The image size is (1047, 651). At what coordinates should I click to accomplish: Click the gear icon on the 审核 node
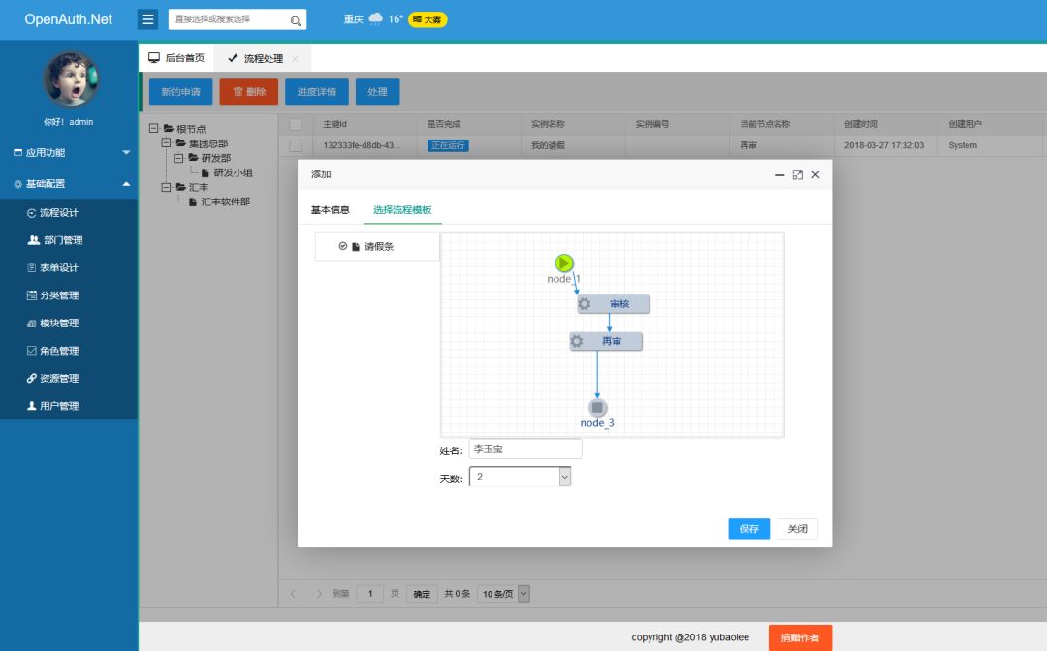(x=582, y=303)
